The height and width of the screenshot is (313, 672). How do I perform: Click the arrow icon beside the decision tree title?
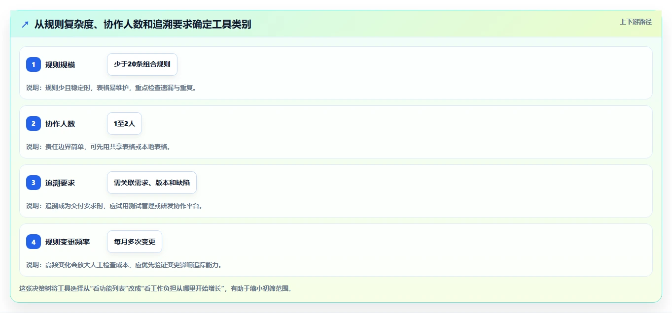click(x=25, y=24)
